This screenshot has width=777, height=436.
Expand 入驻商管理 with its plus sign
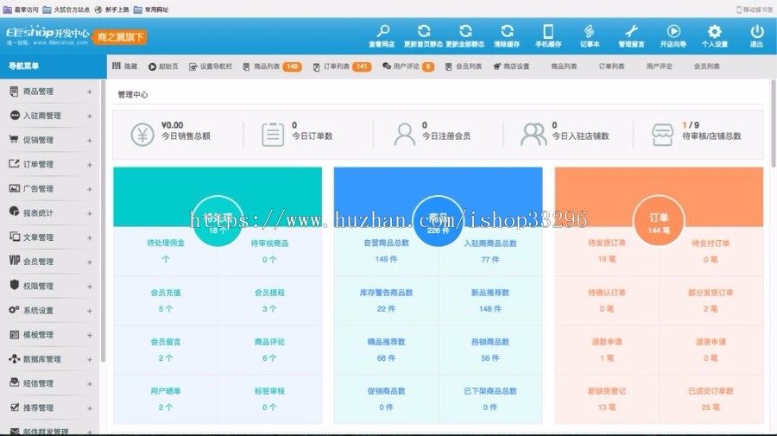click(90, 116)
